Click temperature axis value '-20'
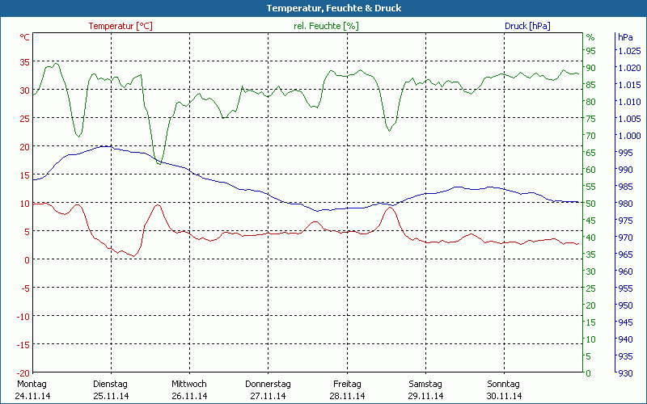647x404 pixels. (23, 373)
